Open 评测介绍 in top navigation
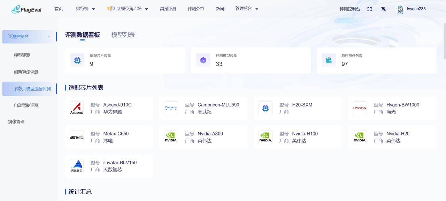The width and height of the screenshot is (446, 201). coord(196,9)
